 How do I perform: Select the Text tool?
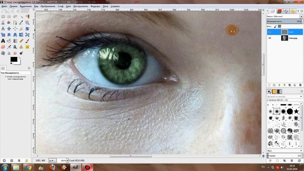pyautogui.click(x=3, y=41)
